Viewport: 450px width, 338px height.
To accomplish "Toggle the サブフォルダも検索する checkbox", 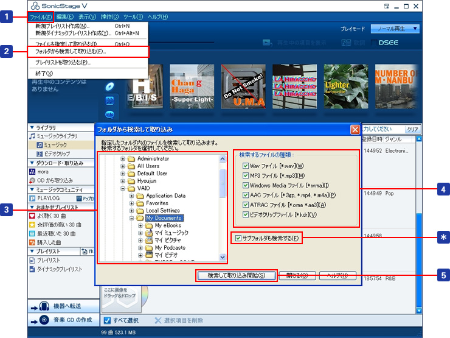I will [x=238, y=238].
